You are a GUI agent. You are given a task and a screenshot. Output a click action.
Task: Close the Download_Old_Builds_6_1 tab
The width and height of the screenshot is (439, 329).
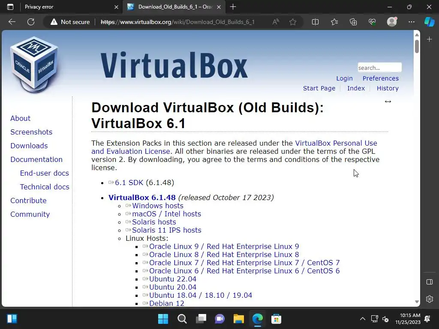click(x=219, y=7)
